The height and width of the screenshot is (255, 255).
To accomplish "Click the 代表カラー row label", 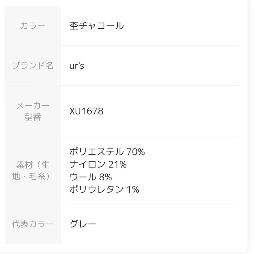I will (33, 224).
